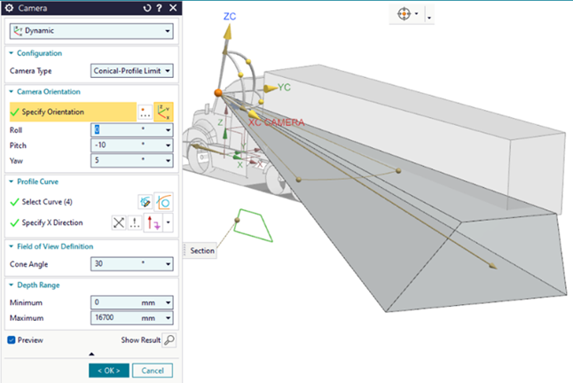Collapse the Field of View Definition section
Image resolution: width=573 pixels, height=383 pixels.
(x=11, y=246)
